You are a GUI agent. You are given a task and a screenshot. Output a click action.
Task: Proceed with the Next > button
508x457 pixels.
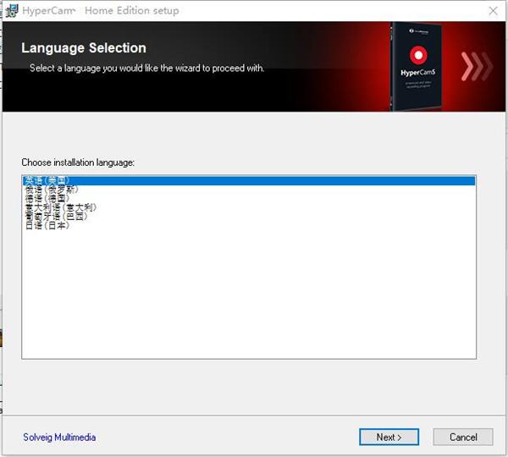click(x=389, y=438)
